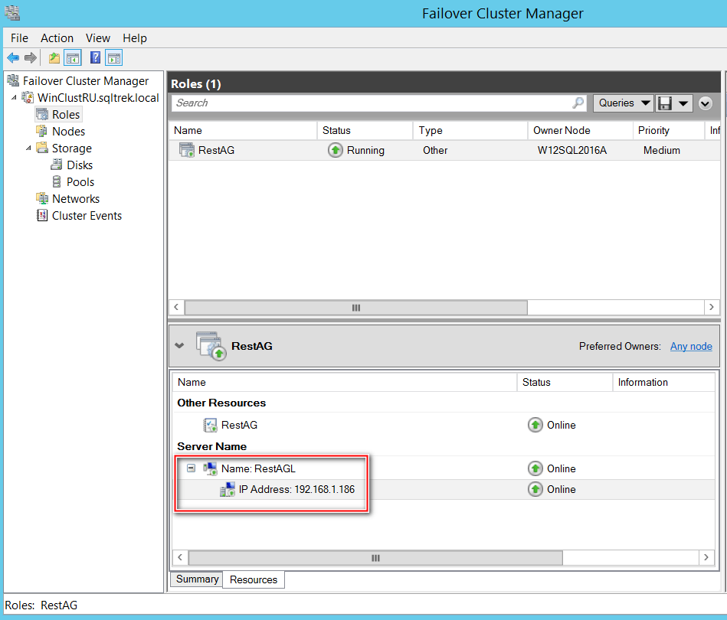Select Disks under Storage
Viewport: 727px width, 620px height.
tap(79, 165)
